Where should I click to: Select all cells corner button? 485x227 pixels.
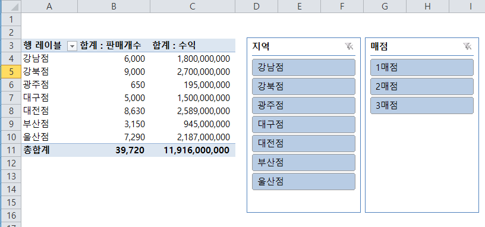pyautogui.click(x=11, y=7)
